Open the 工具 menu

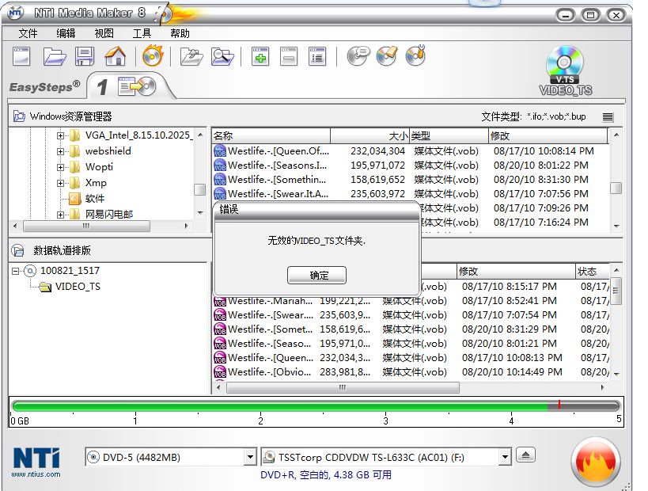coord(142,33)
